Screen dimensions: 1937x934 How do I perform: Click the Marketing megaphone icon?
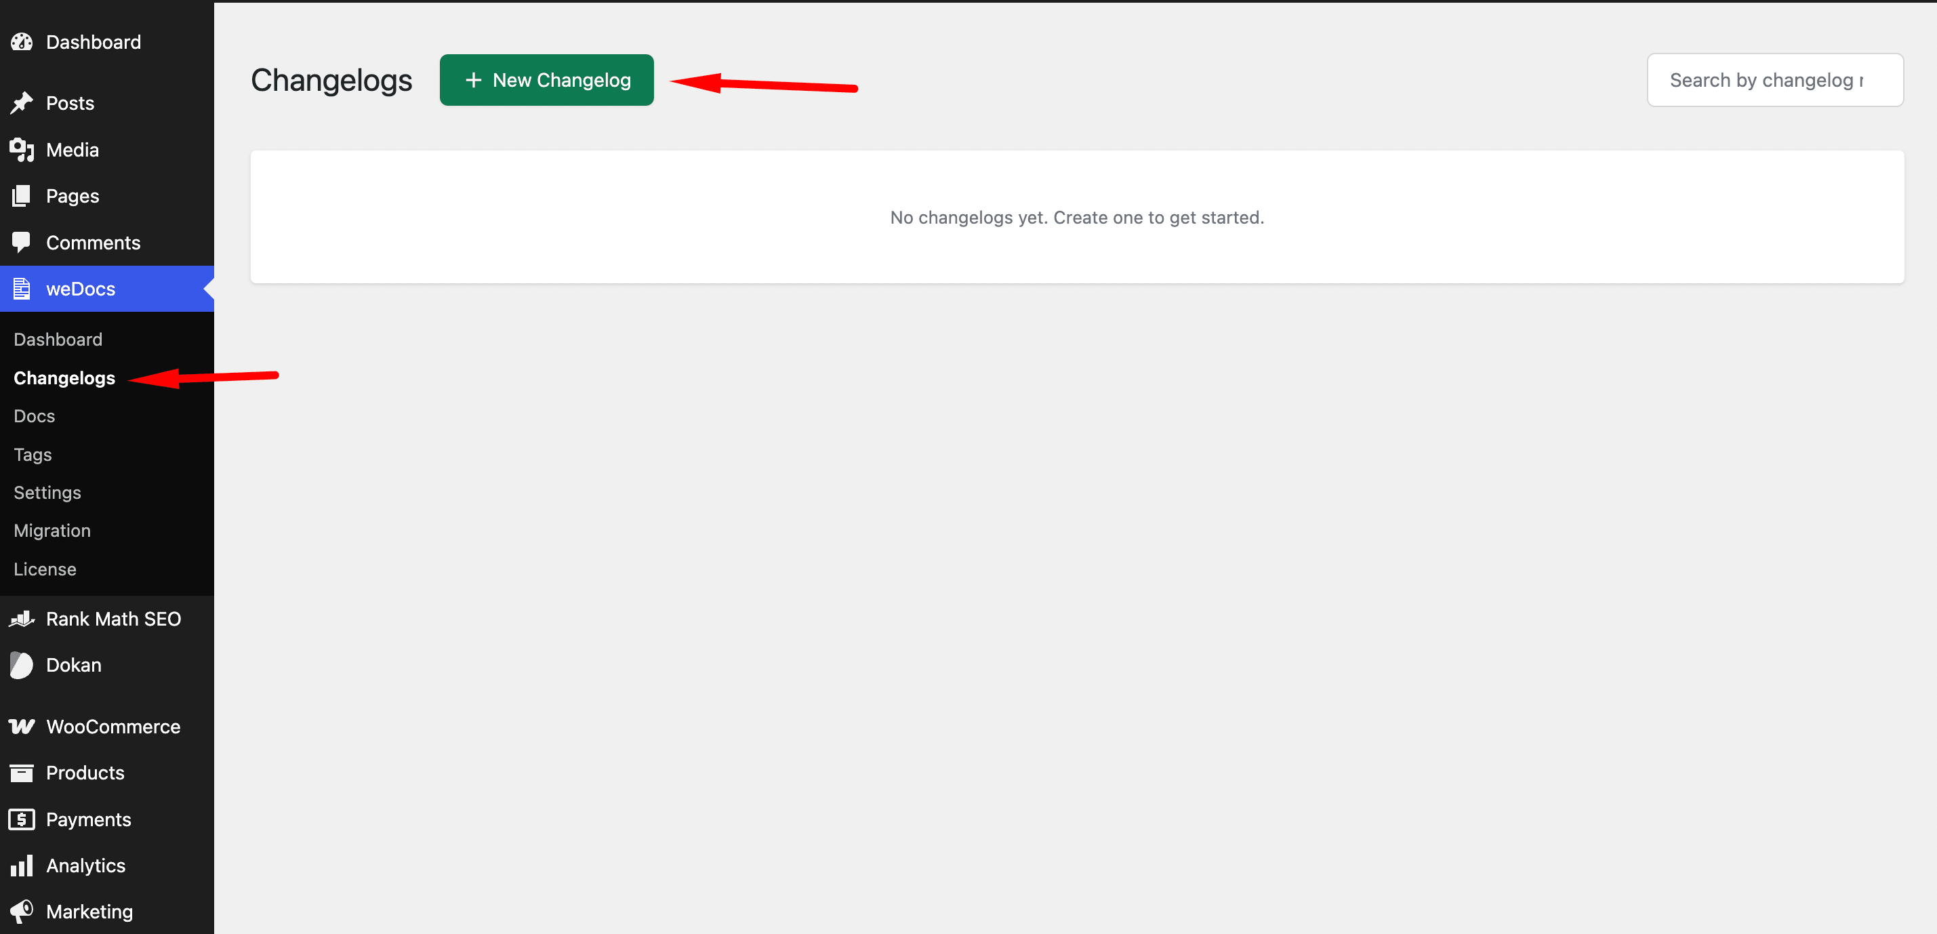[x=22, y=912]
